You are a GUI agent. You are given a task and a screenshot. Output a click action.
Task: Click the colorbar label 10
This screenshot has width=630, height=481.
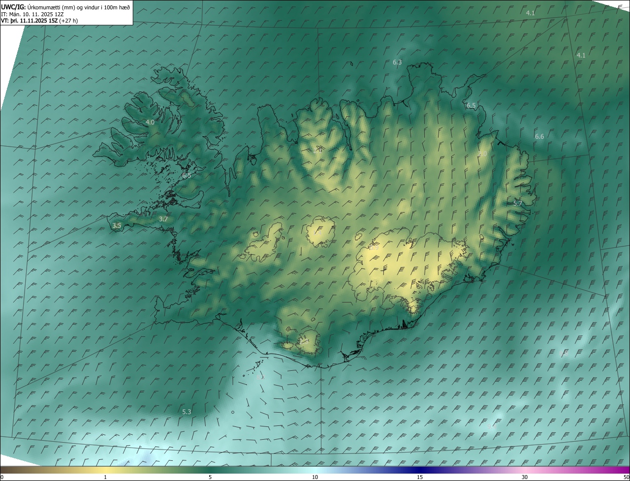pyautogui.click(x=315, y=477)
